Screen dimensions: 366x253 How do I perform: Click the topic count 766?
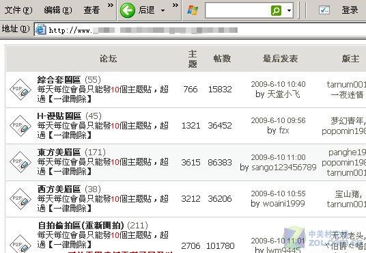point(191,90)
